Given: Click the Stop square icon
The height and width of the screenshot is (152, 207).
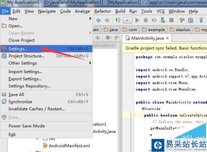Looking at the screenshot, I should point(171,20).
